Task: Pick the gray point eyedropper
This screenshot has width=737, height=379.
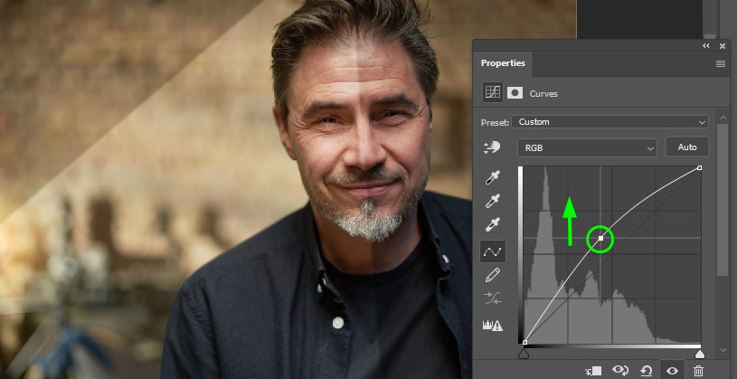Action: tap(492, 201)
